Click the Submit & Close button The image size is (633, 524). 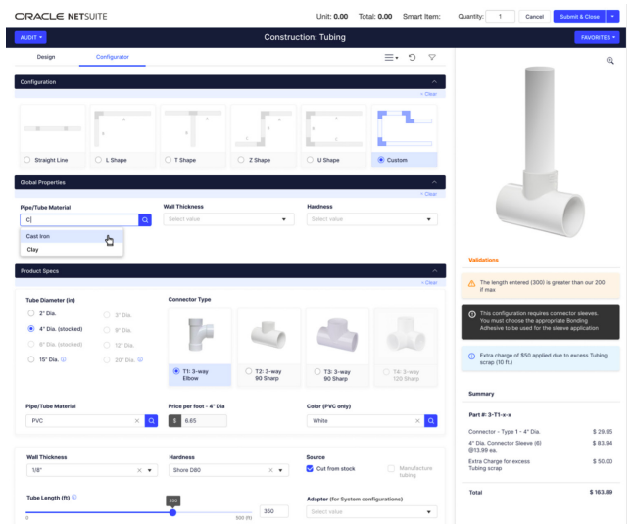578,16
